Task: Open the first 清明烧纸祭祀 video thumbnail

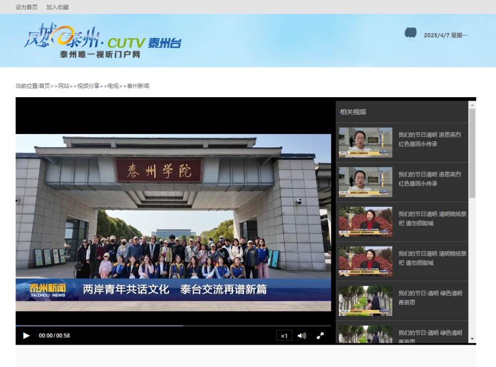Action: pyautogui.click(x=366, y=222)
